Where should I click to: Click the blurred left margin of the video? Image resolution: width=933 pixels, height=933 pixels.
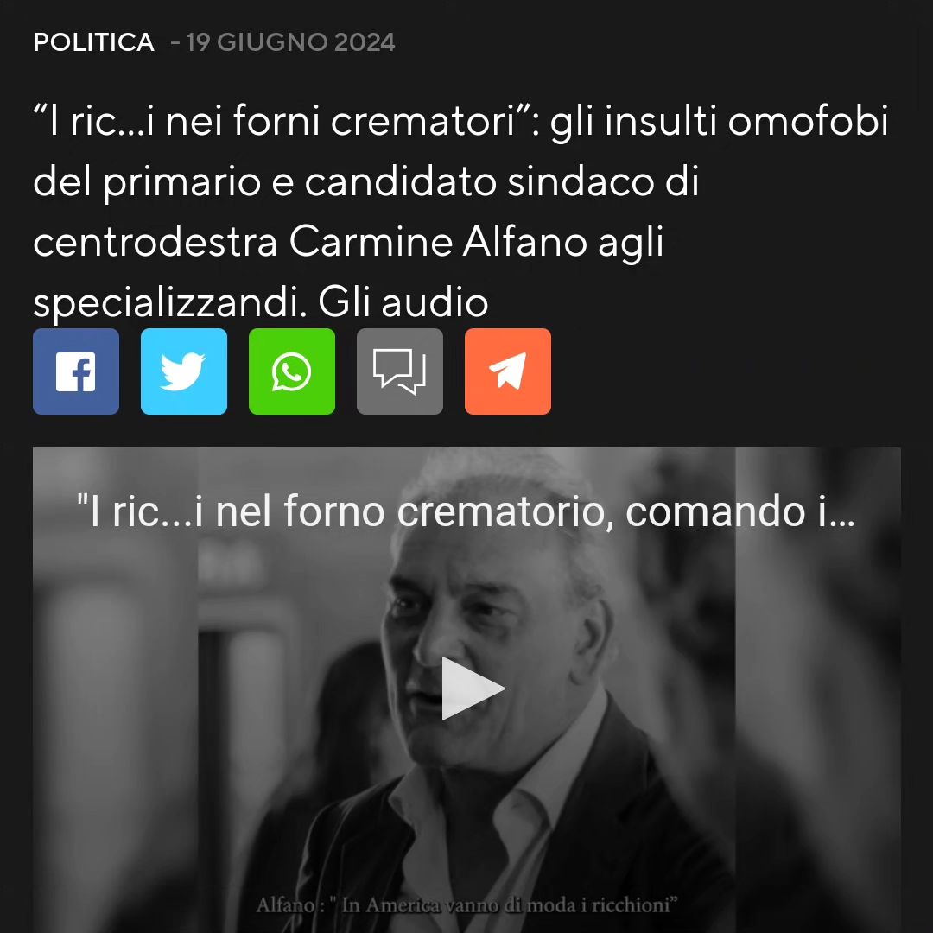coord(116,690)
